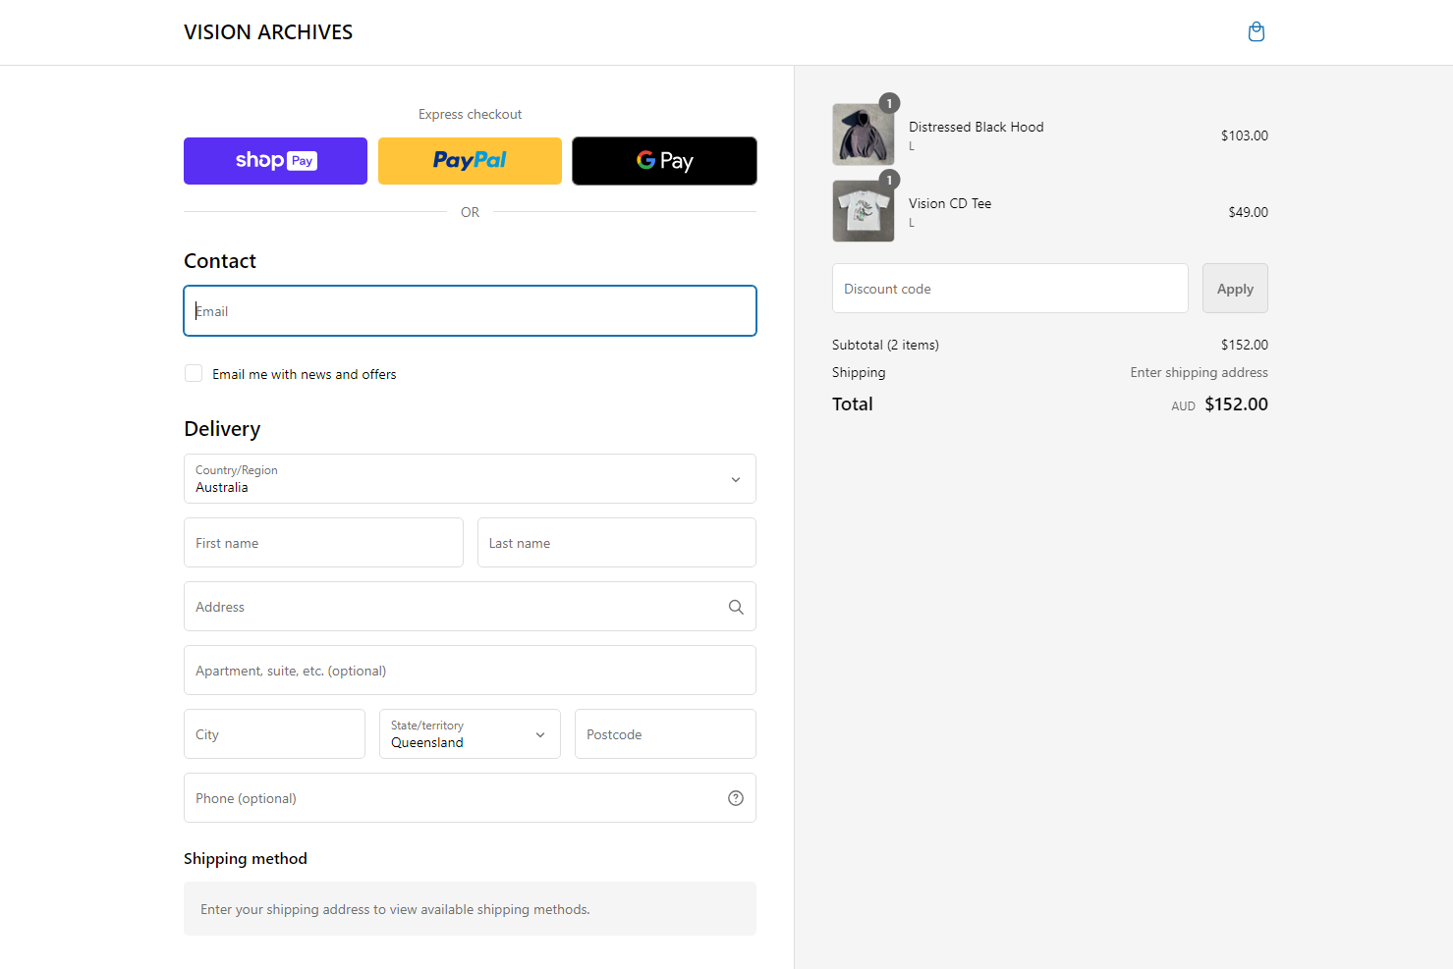Click the Postcode input field
Screen dimensions: 1453x969
click(x=665, y=734)
